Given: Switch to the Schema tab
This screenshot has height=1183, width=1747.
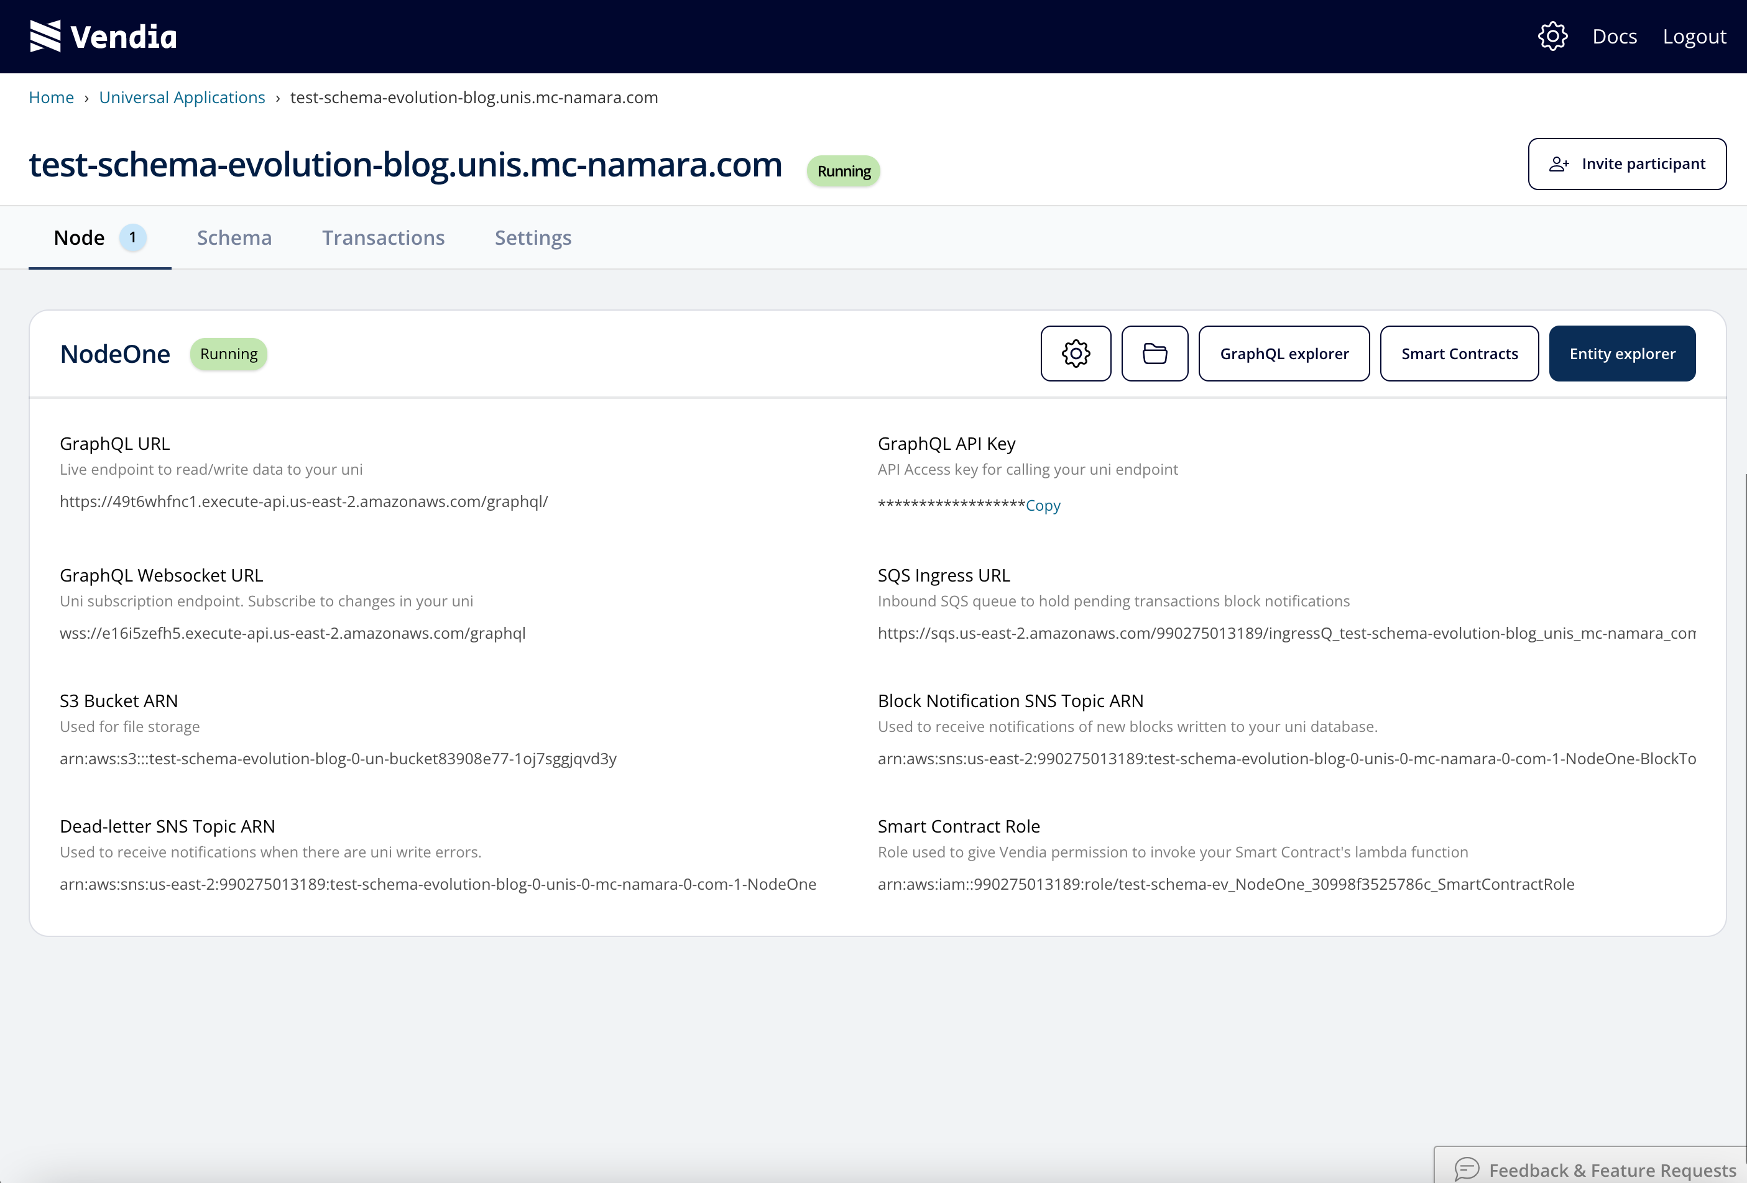Looking at the screenshot, I should pos(234,237).
